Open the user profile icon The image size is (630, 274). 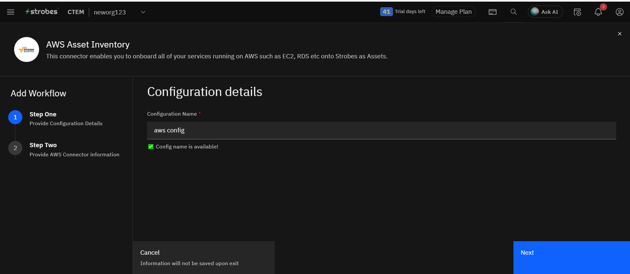(x=619, y=12)
